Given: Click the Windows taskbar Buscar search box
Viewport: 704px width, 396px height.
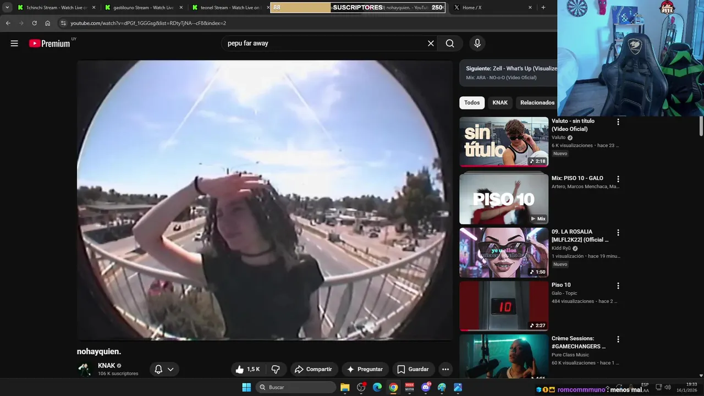Looking at the screenshot, I should click(x=296, y=387).
